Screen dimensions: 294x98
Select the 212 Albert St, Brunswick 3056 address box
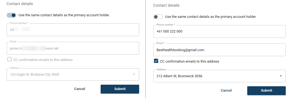coord(219,76)
